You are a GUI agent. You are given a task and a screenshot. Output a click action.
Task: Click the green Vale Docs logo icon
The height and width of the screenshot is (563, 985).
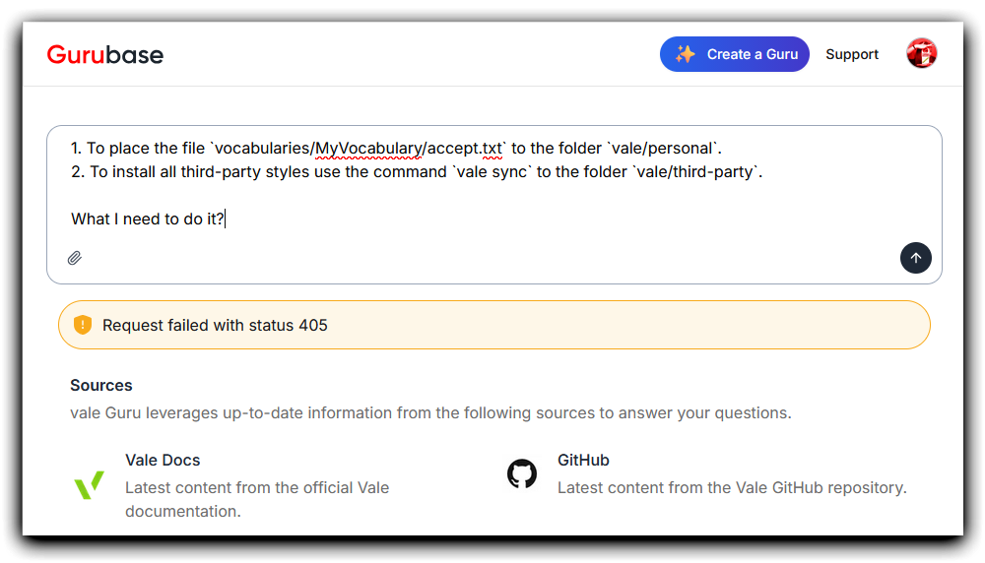click(89, 484)
